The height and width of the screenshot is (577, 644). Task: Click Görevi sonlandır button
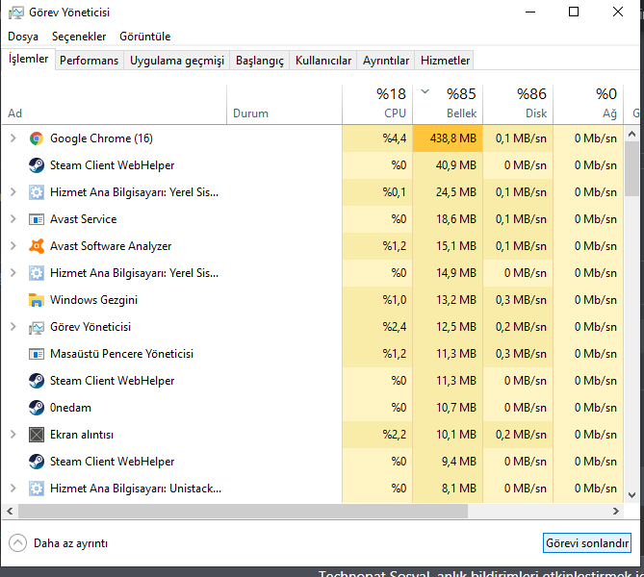point(587,543)
